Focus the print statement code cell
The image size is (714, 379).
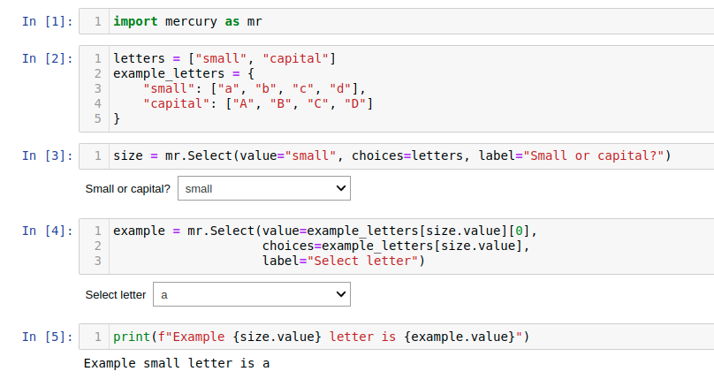coord(398,337)
